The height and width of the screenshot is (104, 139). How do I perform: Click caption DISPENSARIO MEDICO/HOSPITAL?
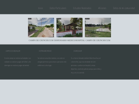[x=69, y=40]
